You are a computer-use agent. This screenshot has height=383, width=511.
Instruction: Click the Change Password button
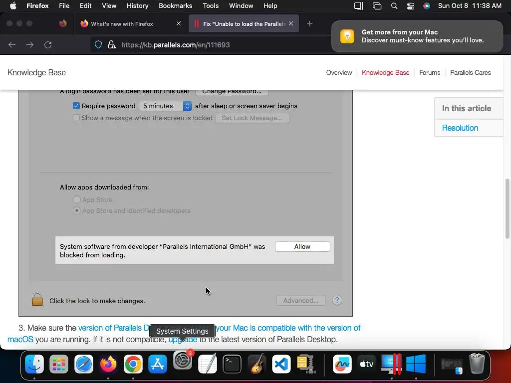(x=232, y=92)
